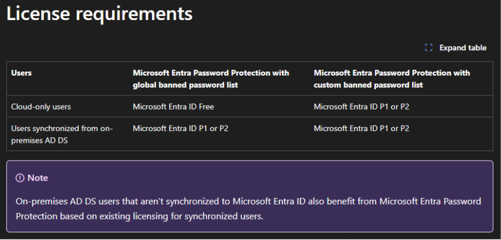
Task: Click the Users column header
Action: tap(22, 73)
